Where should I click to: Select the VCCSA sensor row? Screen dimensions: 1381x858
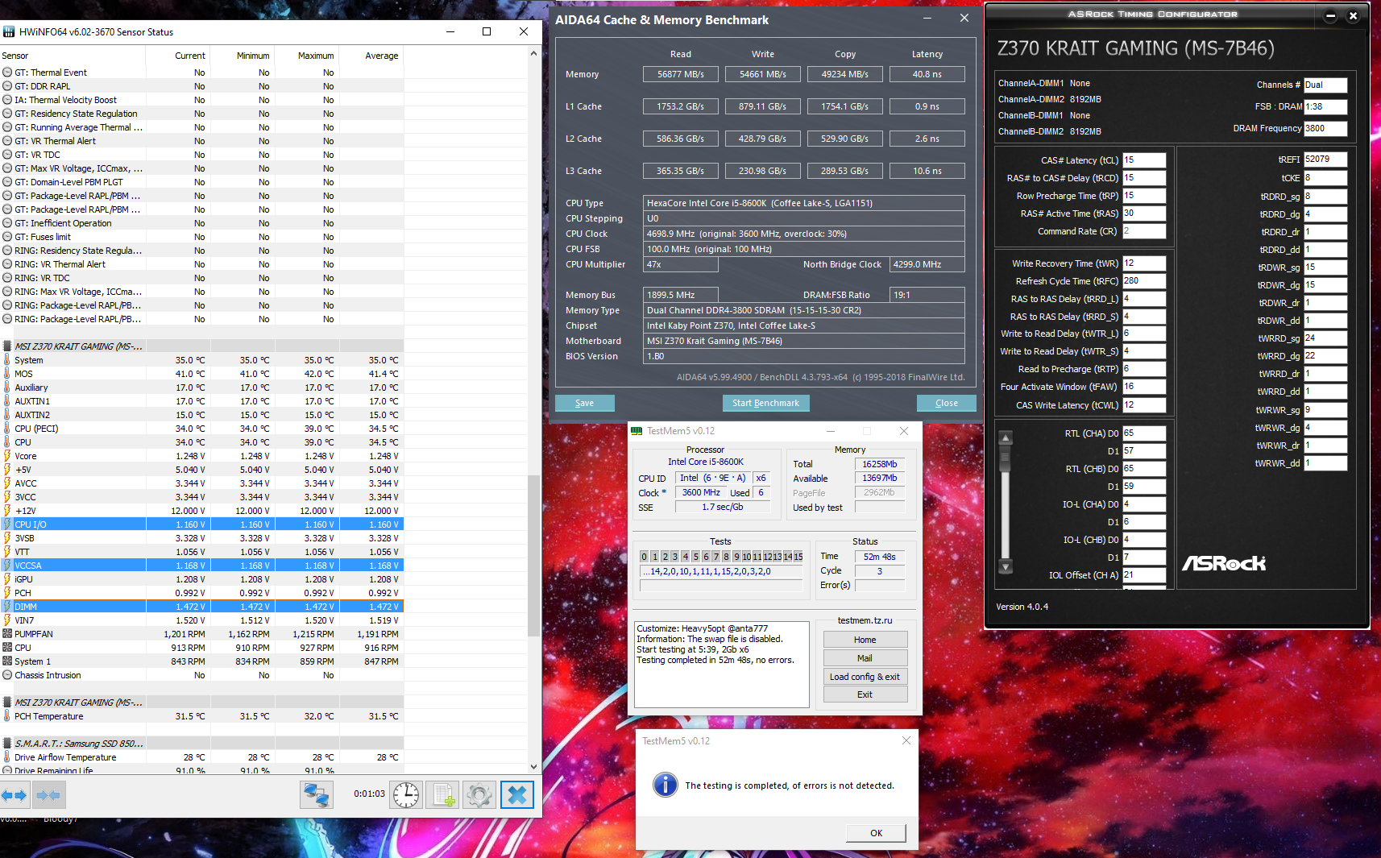pos(201,566)
